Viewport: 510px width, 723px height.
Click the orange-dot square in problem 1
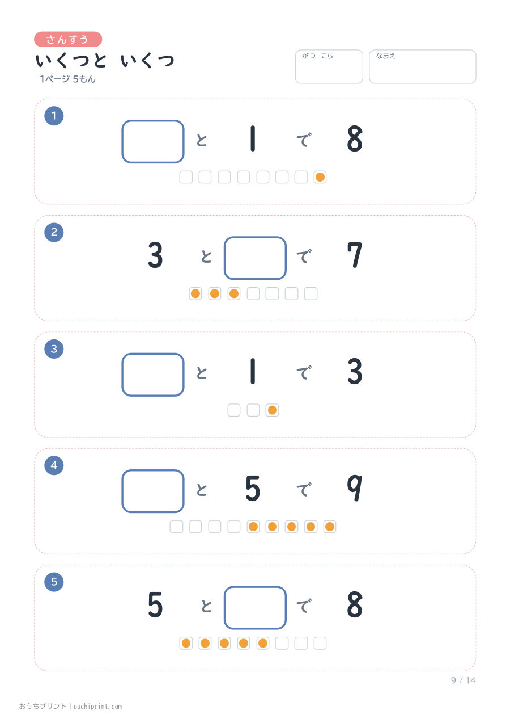pos(320,177)
